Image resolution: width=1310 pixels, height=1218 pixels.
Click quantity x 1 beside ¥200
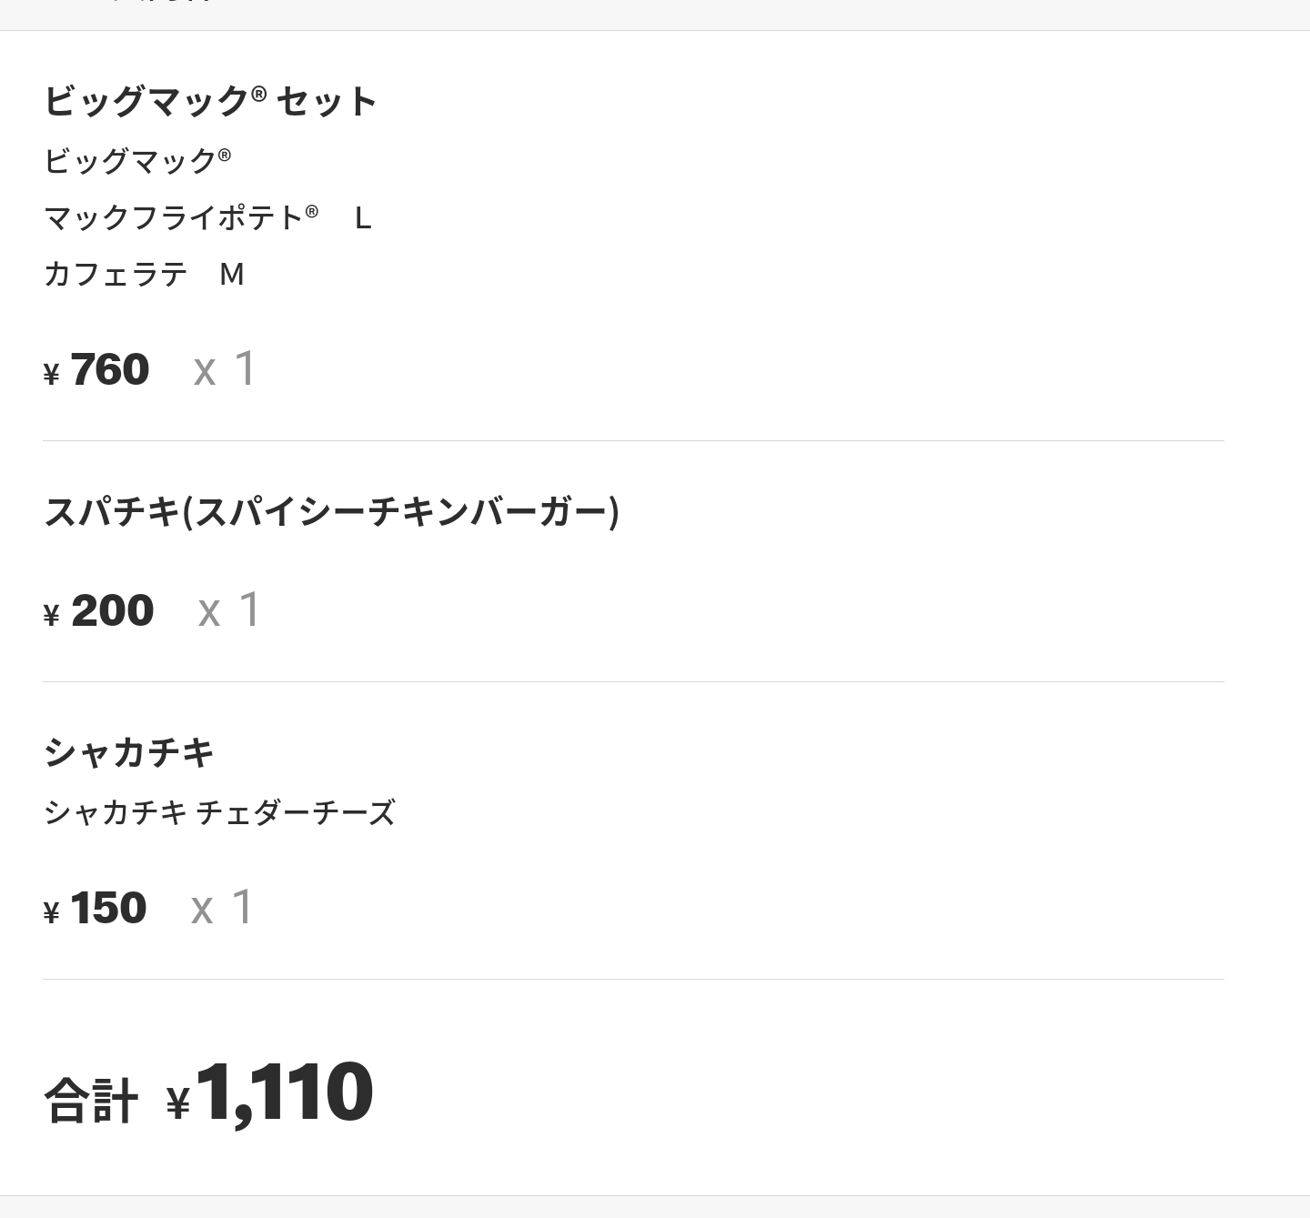(x=229, y=610)
